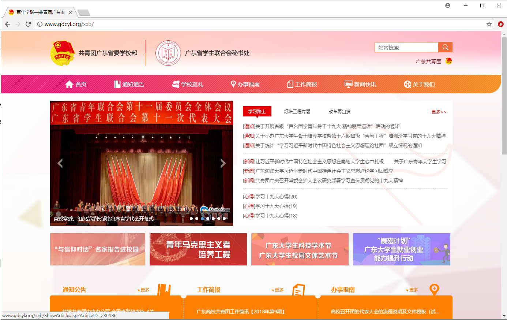Click the Chrome user profile icon
507x320 pixels.
[448, 5]
